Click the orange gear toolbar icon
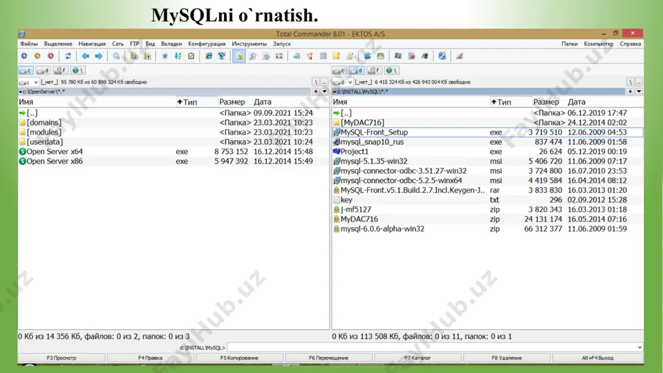The image size is (663, 373). [38, 56]
